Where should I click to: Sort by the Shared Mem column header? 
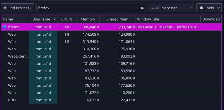click(x=117, y=19)
